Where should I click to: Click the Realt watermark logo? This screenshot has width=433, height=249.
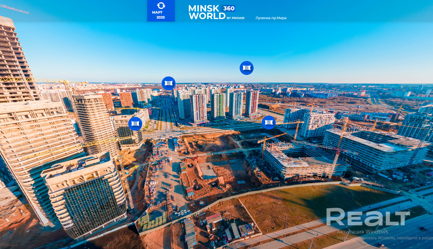(x=368, y=217)
